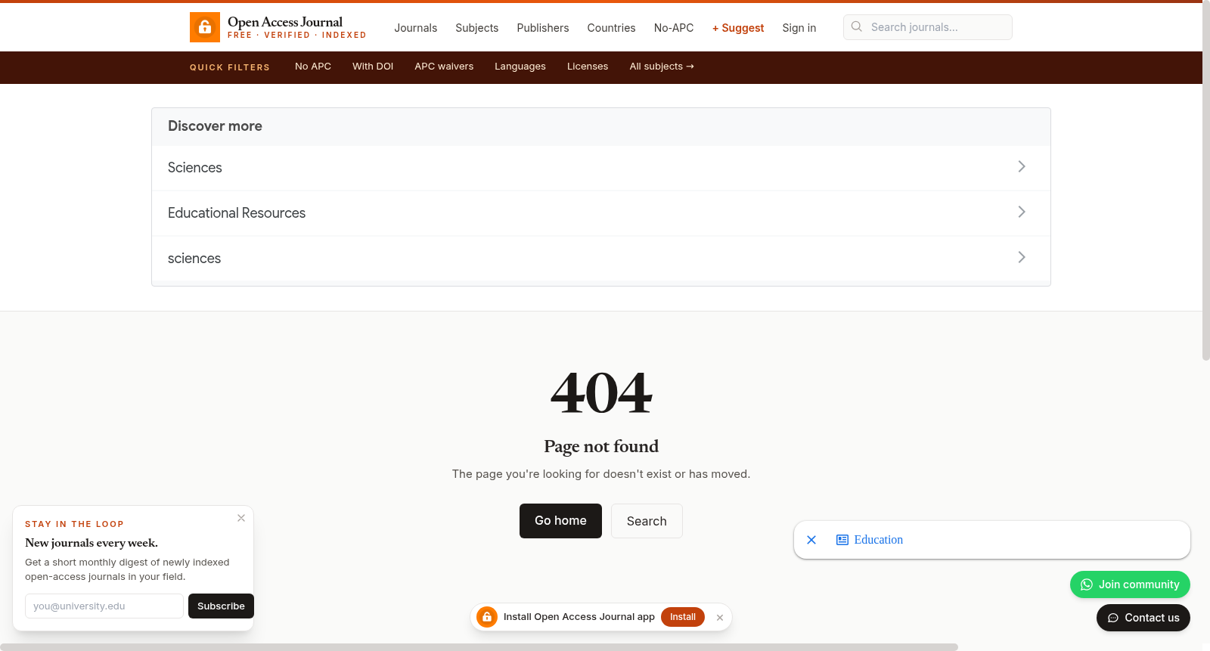Focus the email input field
This screenshot has width=1210, height=651.
[x=104, y=606]
